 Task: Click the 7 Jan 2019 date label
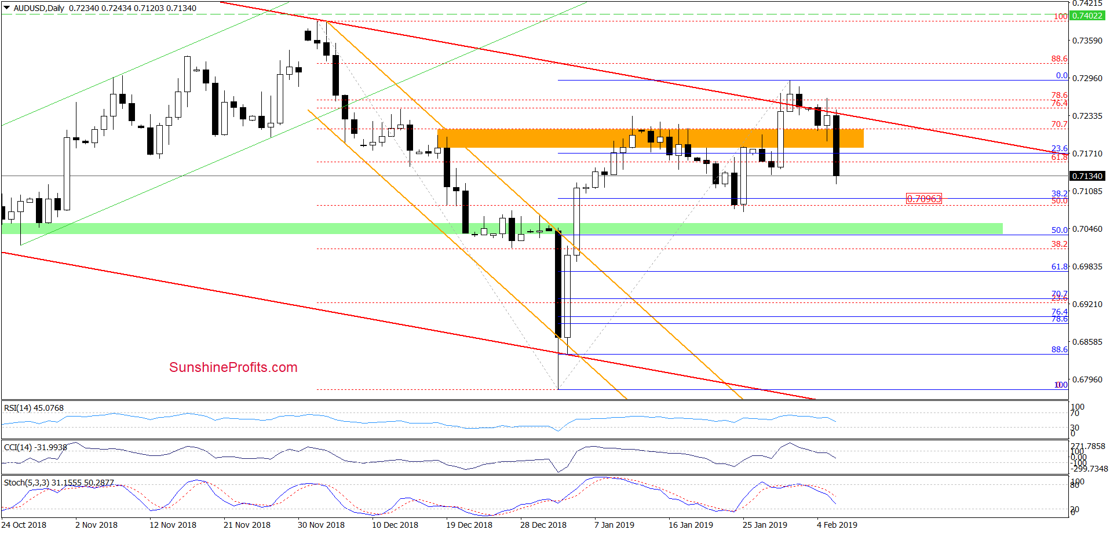614,525
